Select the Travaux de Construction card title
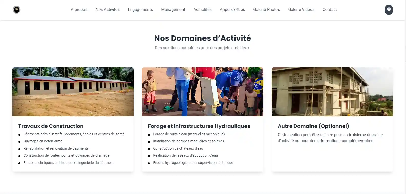Screen dimensions: 406x194 [x=51, y=126]
